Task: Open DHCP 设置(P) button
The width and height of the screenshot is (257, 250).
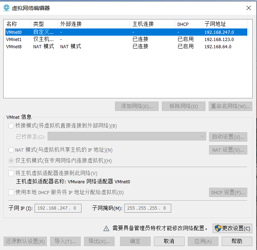Action: pos(228,192)
